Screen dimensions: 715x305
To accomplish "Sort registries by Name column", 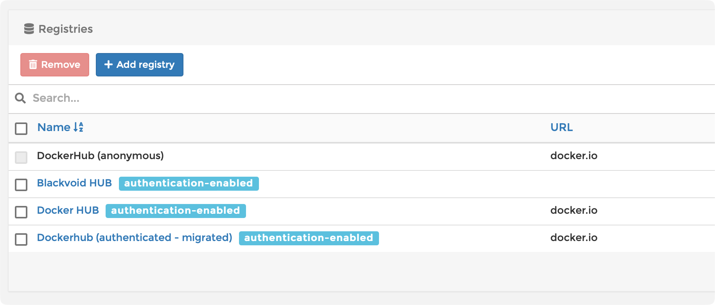I will tap(54, 127).
